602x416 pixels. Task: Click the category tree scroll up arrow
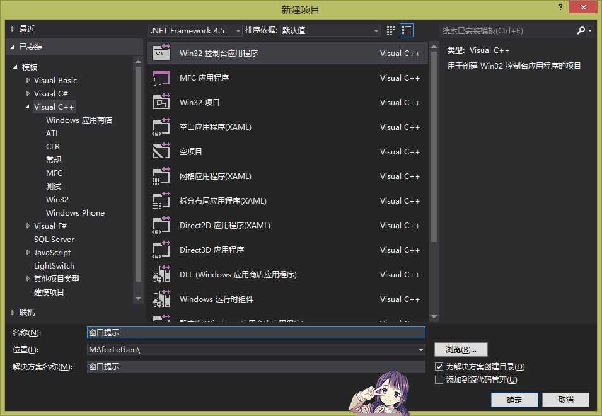[x=138, y=62]
